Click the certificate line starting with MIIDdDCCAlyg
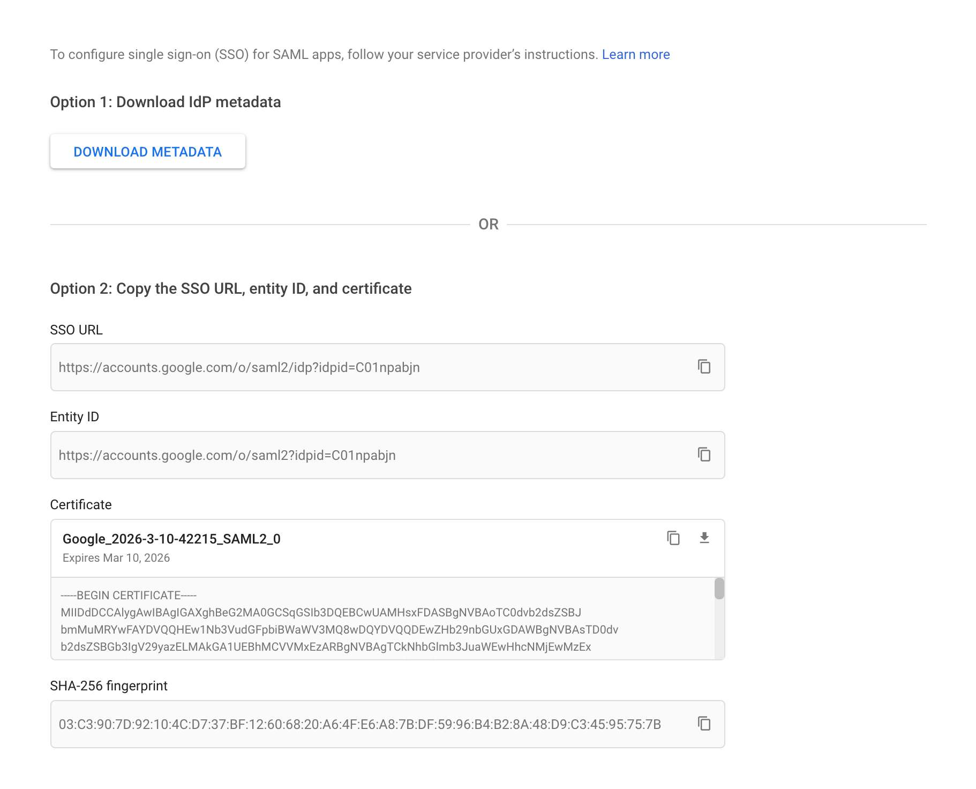The width and height of the screenshot is (976, 789). tap(321, 613)
